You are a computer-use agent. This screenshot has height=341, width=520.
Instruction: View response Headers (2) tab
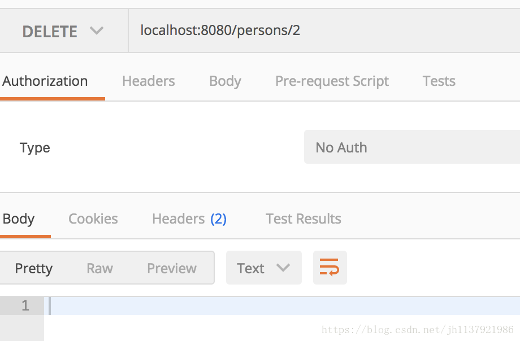(189, 218)
